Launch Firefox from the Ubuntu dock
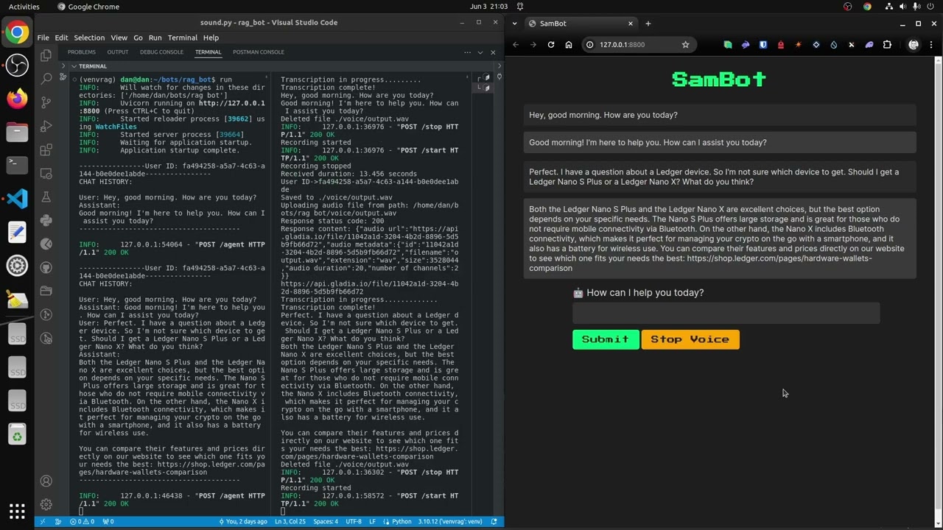The height and width of the screenshot is (530, 943). 17,98
